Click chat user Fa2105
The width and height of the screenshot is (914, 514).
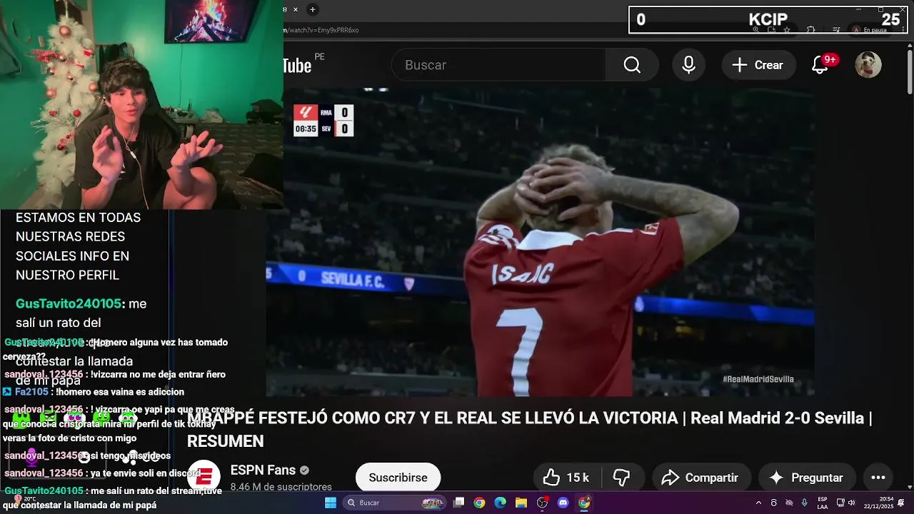coord(31,392)
